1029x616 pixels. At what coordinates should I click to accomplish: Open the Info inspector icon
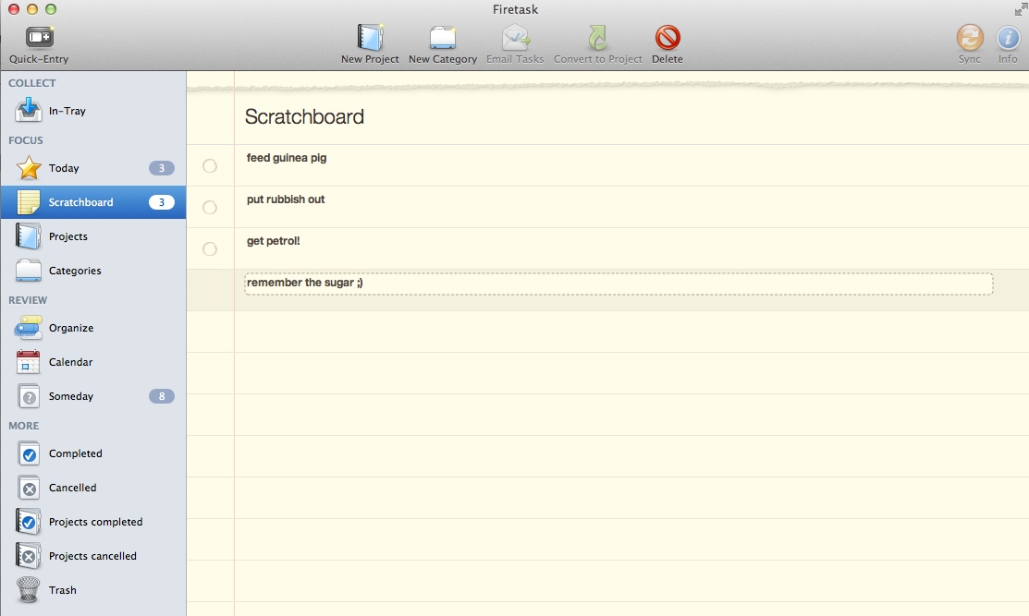(1008, 38)
